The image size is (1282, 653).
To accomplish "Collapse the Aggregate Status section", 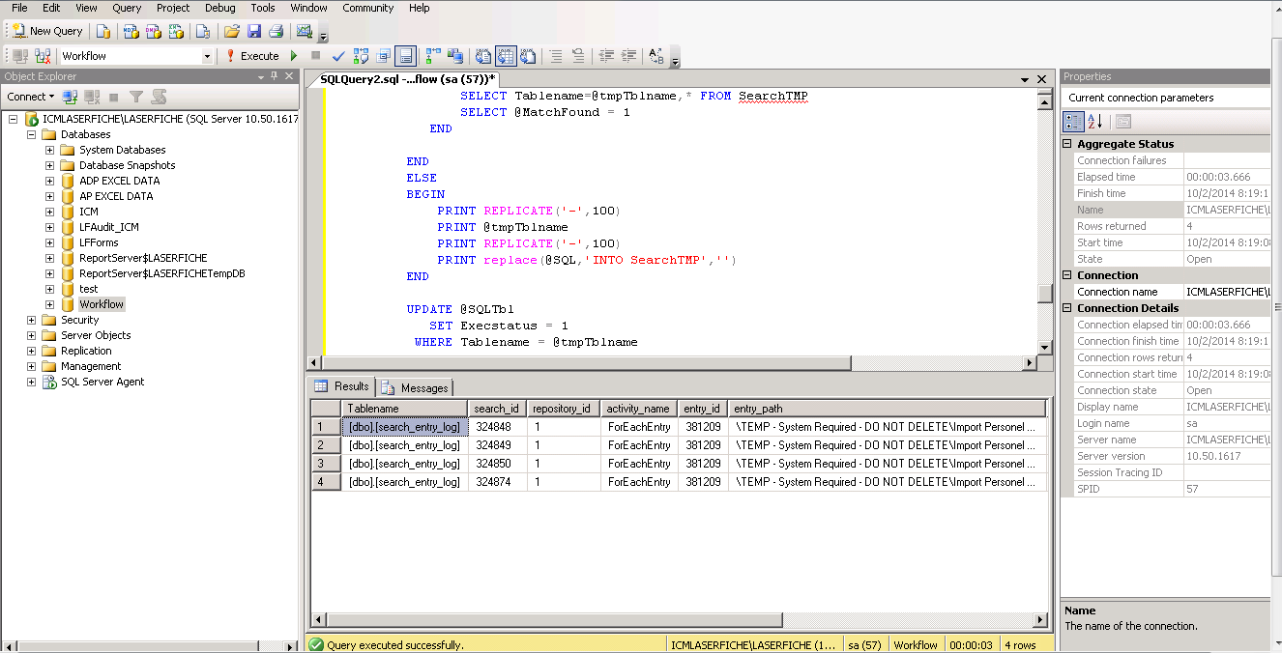I will (x=1068, y=144).
